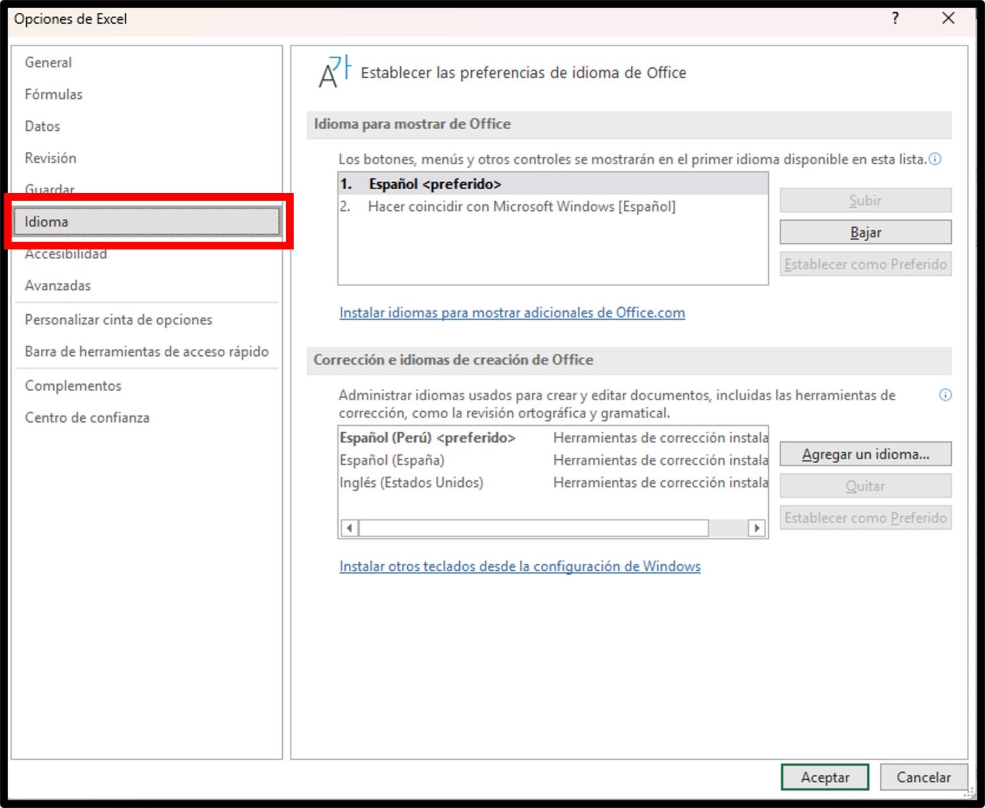This screenshot has width=985, height=808.
Task: Switch to the Revisión category
Action: point(51,158)
